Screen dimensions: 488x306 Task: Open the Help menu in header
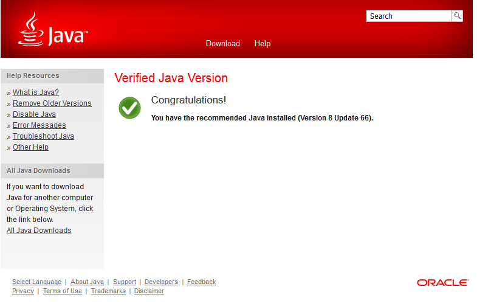(263, 44)
